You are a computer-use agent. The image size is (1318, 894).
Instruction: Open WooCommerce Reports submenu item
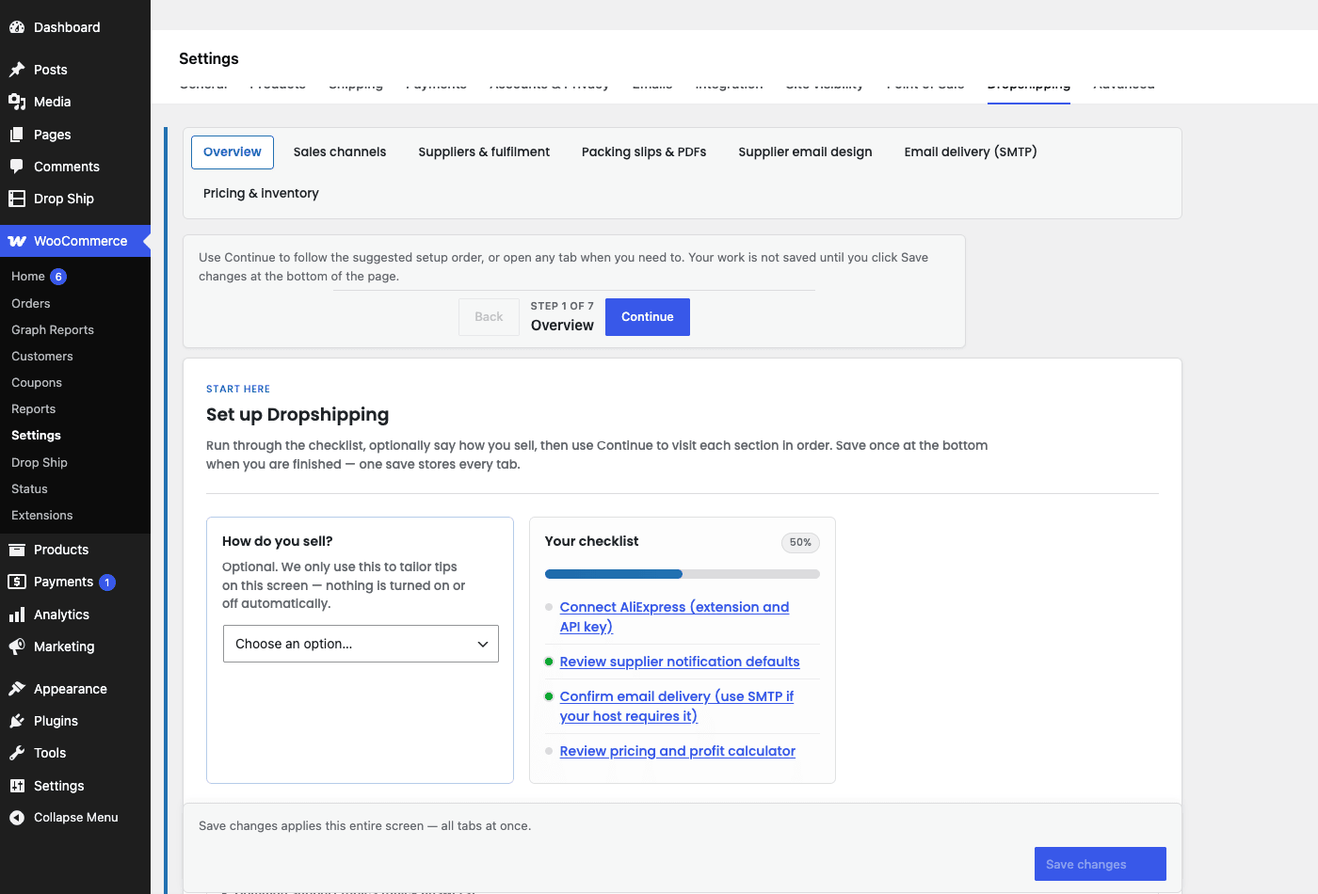[x=34, y=409]
